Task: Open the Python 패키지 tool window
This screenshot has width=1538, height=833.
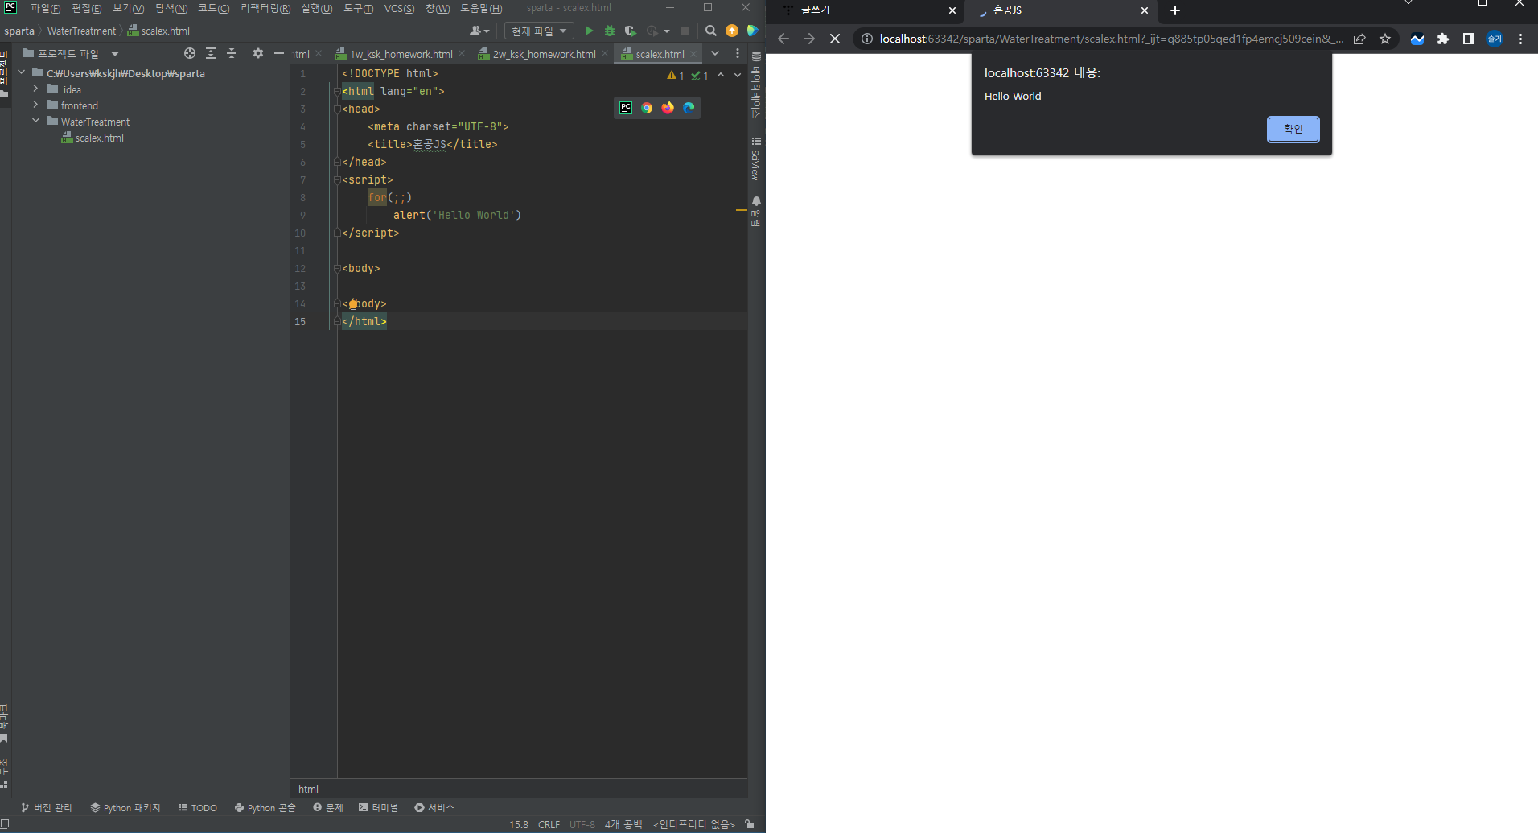Action: click(x=125, y=807)
